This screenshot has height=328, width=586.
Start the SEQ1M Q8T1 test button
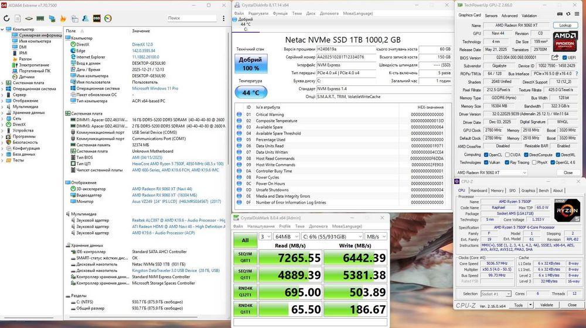[245, 258]
